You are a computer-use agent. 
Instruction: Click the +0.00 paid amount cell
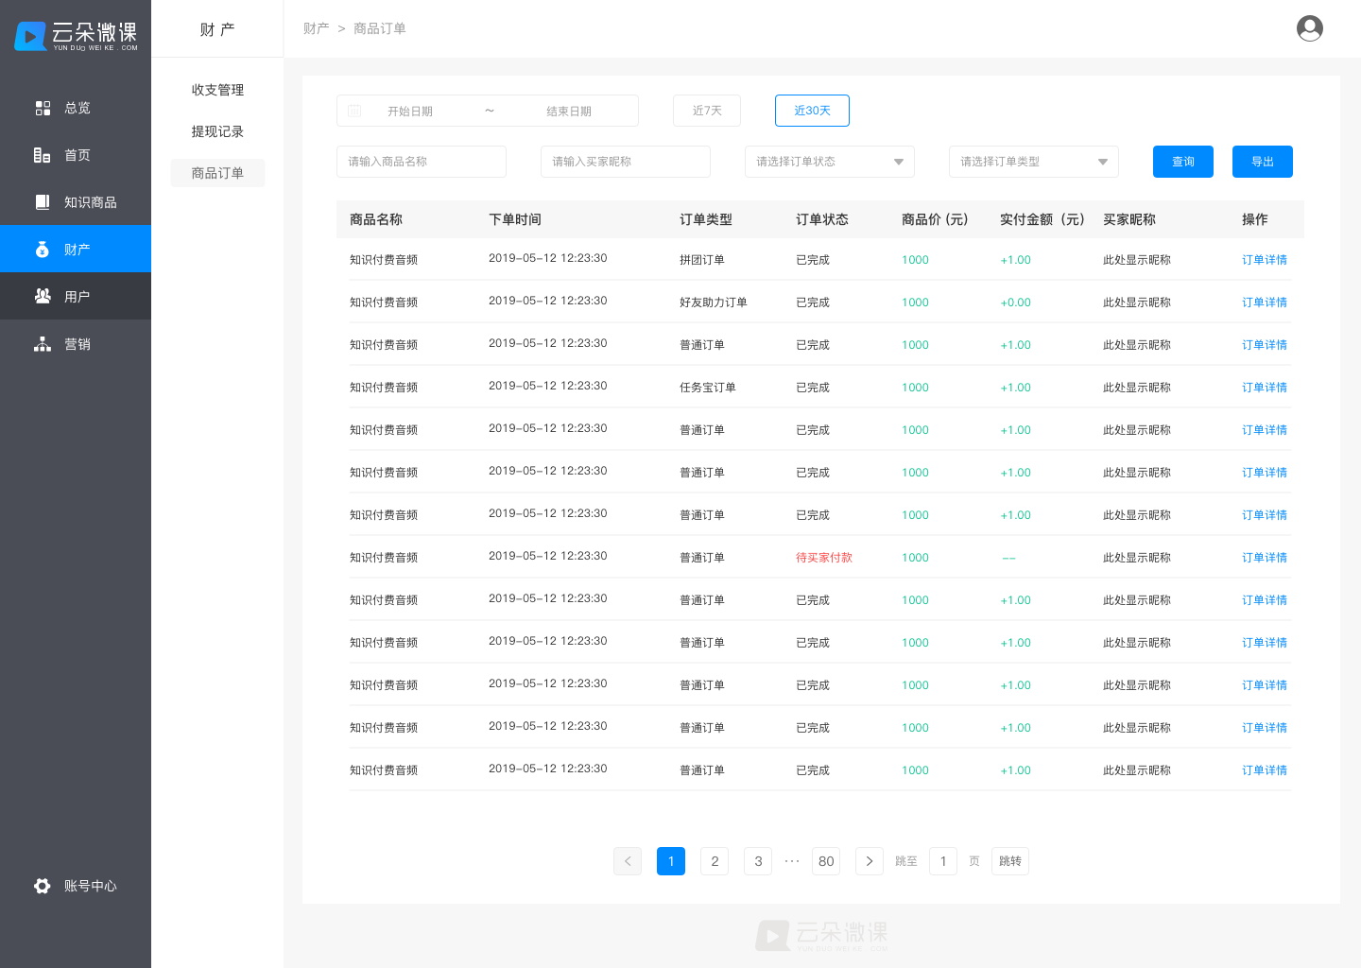click(x=1016, y=302)
